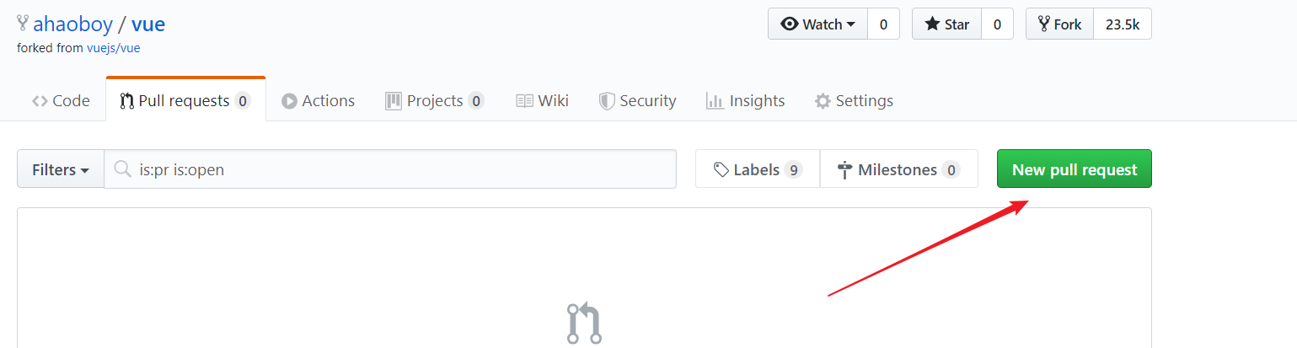1297x348 pixels.
Task: Click the Insights graph icon
Action: tap(715, 101)
